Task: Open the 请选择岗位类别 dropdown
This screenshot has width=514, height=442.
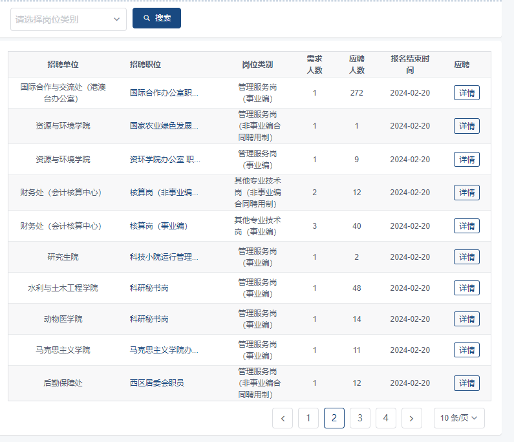Action: [68, 19]
